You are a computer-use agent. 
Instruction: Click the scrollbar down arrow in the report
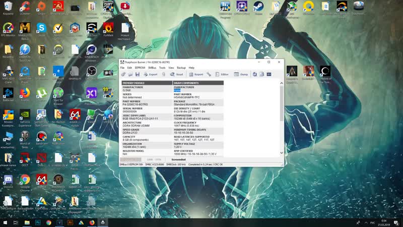[x=282, y=153]
